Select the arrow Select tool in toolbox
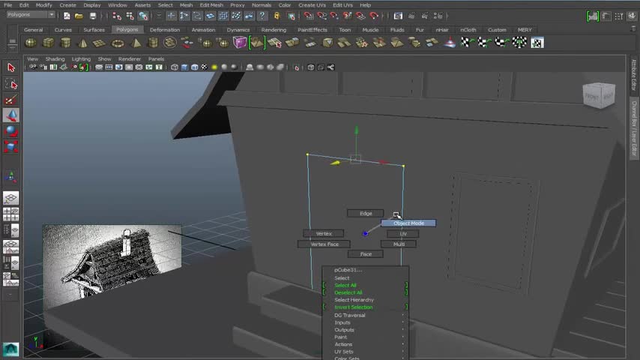The height and width of the screenshot is (360, 640). (x=11, y=67)
